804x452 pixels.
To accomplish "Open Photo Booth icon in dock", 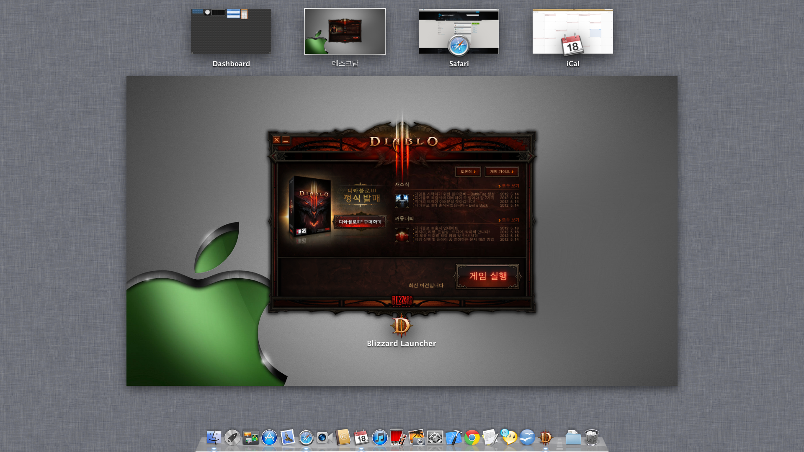I will point(398,438).
